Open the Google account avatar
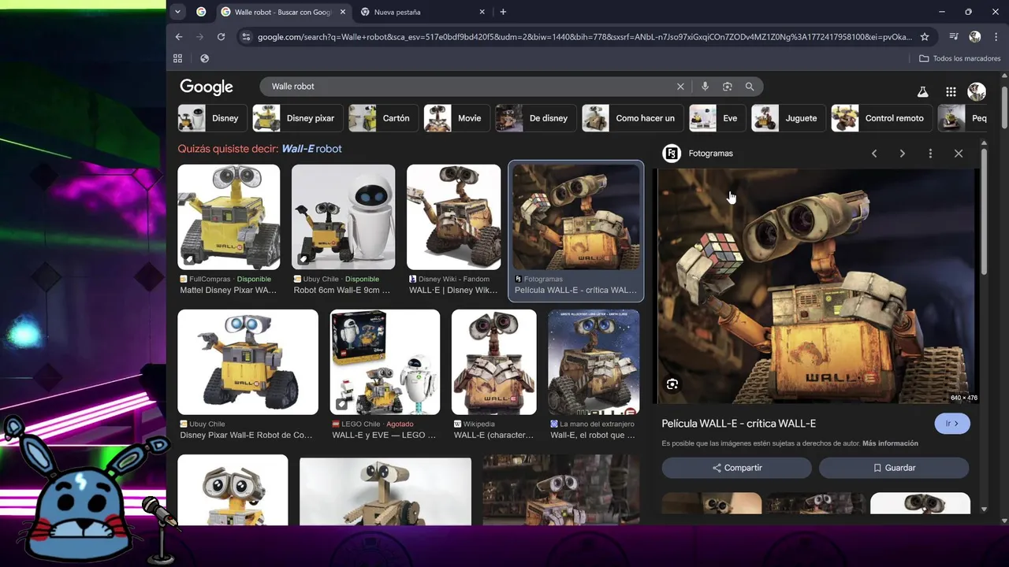Image resolution: width=1009 pixels, height=567 pixels. [977, 91]
